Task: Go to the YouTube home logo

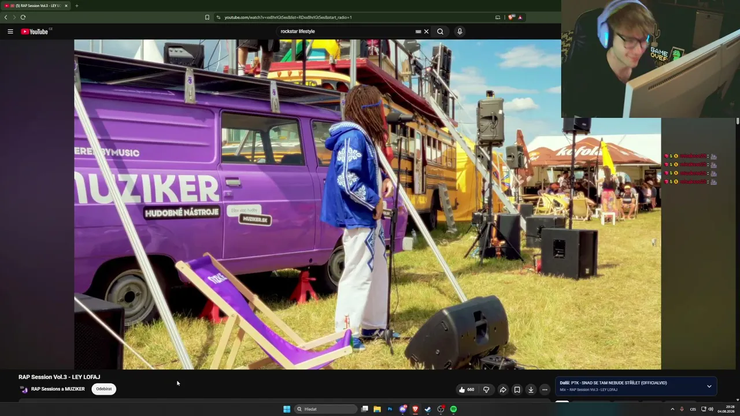Action: (x=36, y=31)
